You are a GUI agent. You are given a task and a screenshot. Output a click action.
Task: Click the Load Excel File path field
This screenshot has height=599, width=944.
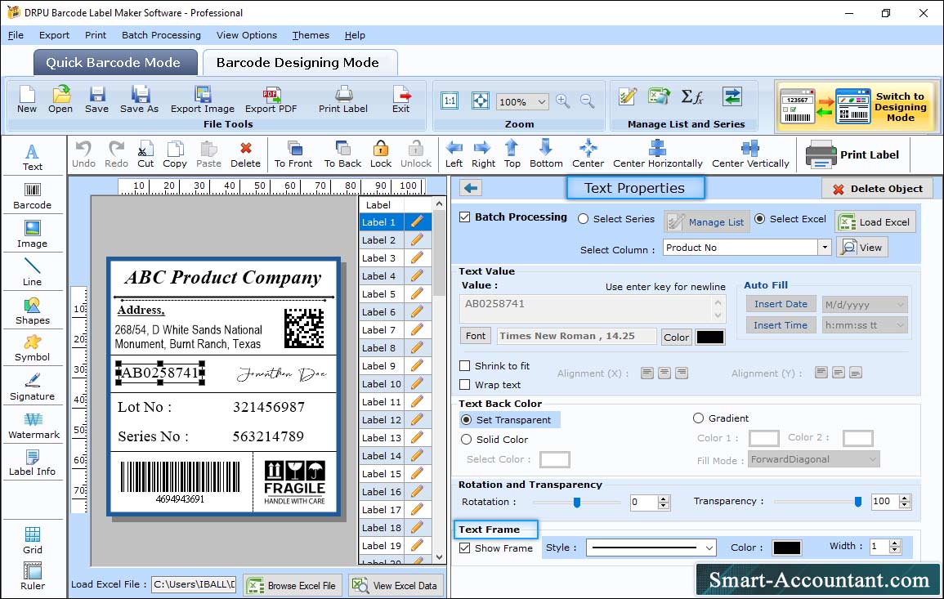(193, 584)
